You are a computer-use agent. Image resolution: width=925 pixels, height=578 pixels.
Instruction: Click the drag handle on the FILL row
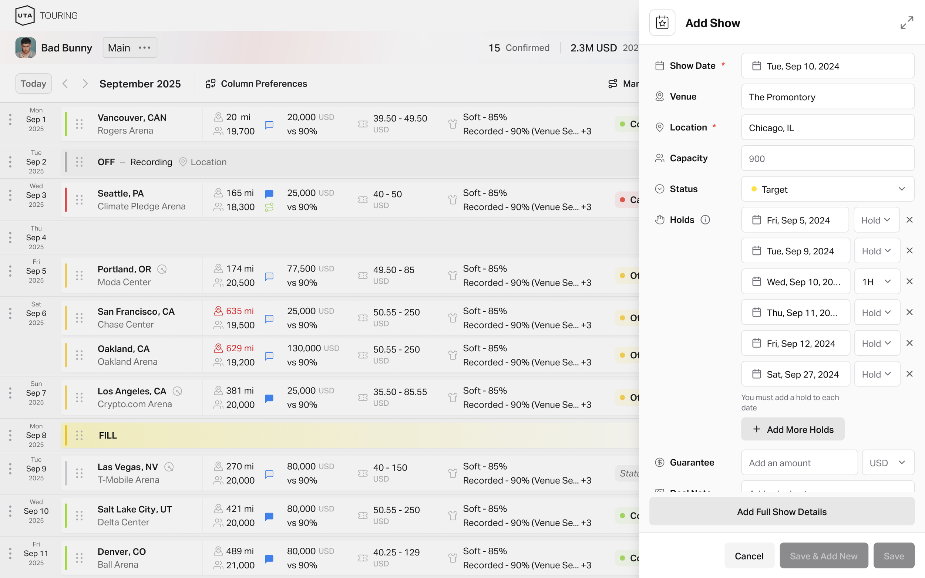click(x=79, y=435)
